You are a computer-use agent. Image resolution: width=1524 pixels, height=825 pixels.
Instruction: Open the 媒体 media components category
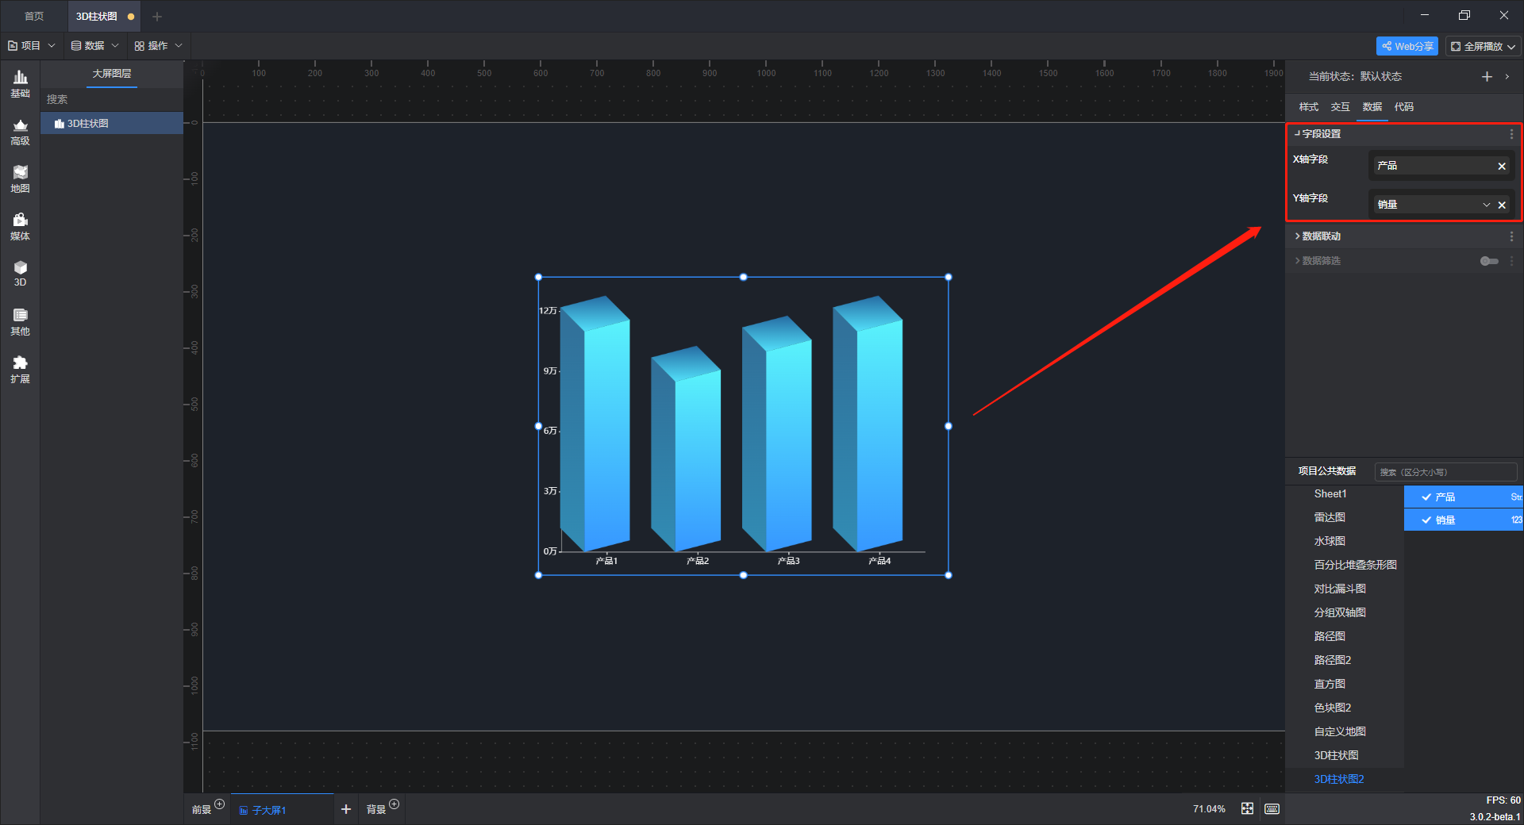tap(20, 227)
